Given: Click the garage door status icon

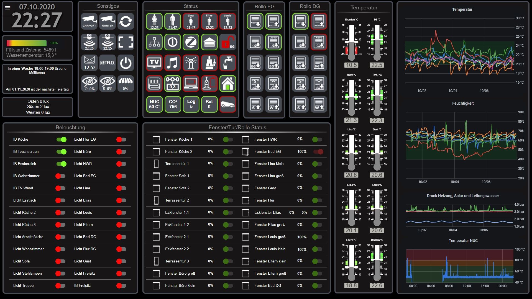Looking at the screenshot, I should [x=209, y=42].
